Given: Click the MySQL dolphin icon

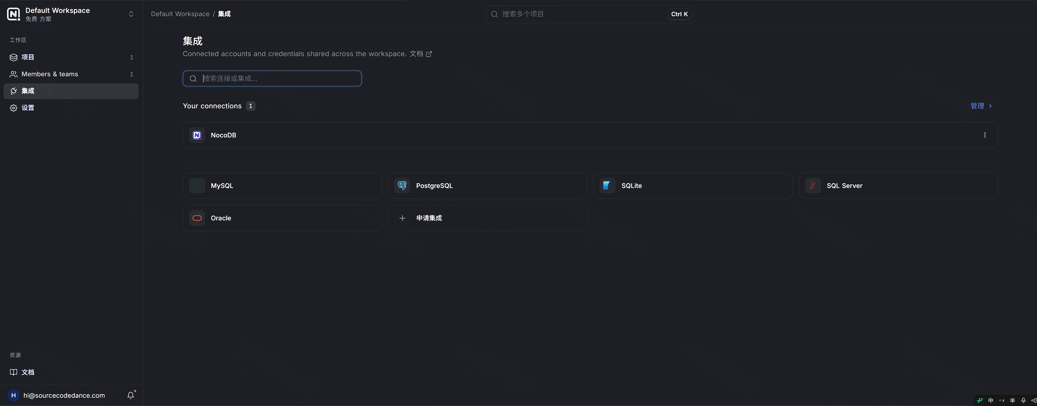Looking at the screenshot, I should (x=197, y=186).
